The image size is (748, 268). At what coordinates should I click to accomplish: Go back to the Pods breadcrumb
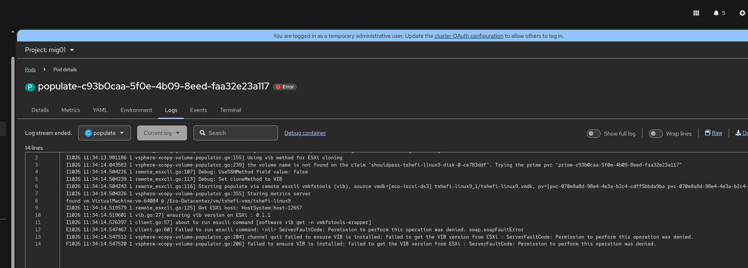point(30,69)
